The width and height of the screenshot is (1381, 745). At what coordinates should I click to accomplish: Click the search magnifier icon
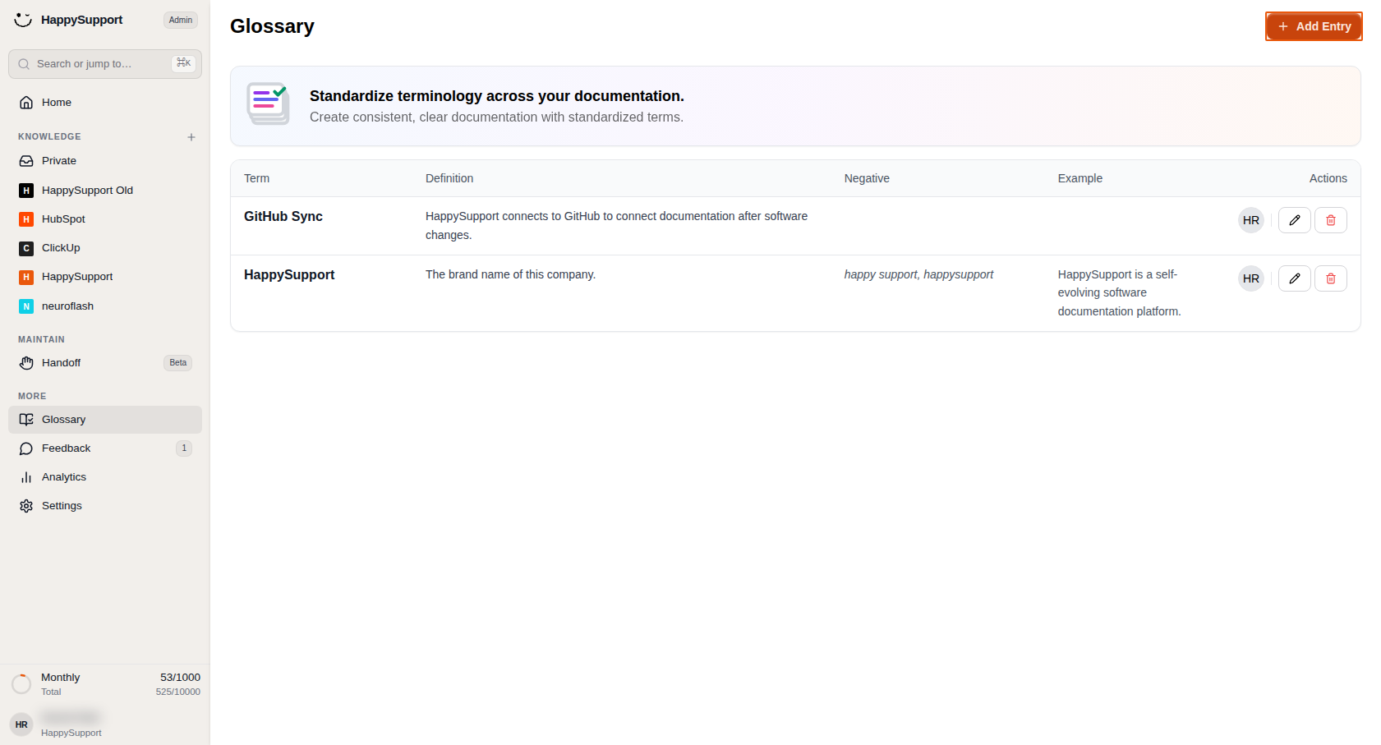coord(24,64)
